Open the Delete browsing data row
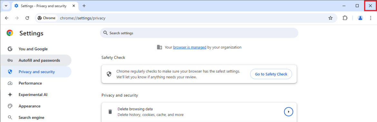 199,112
